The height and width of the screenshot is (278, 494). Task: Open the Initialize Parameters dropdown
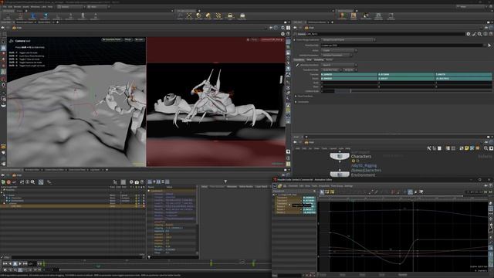click(x=337, y=55)
